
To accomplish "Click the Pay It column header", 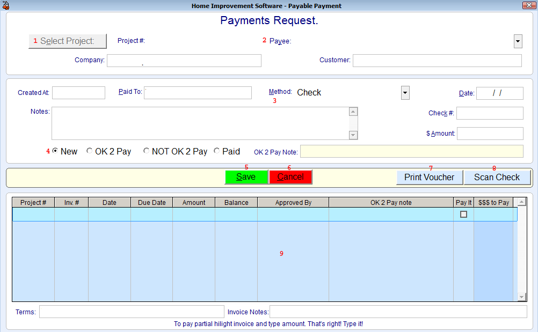I will click(x=463, y=203).
